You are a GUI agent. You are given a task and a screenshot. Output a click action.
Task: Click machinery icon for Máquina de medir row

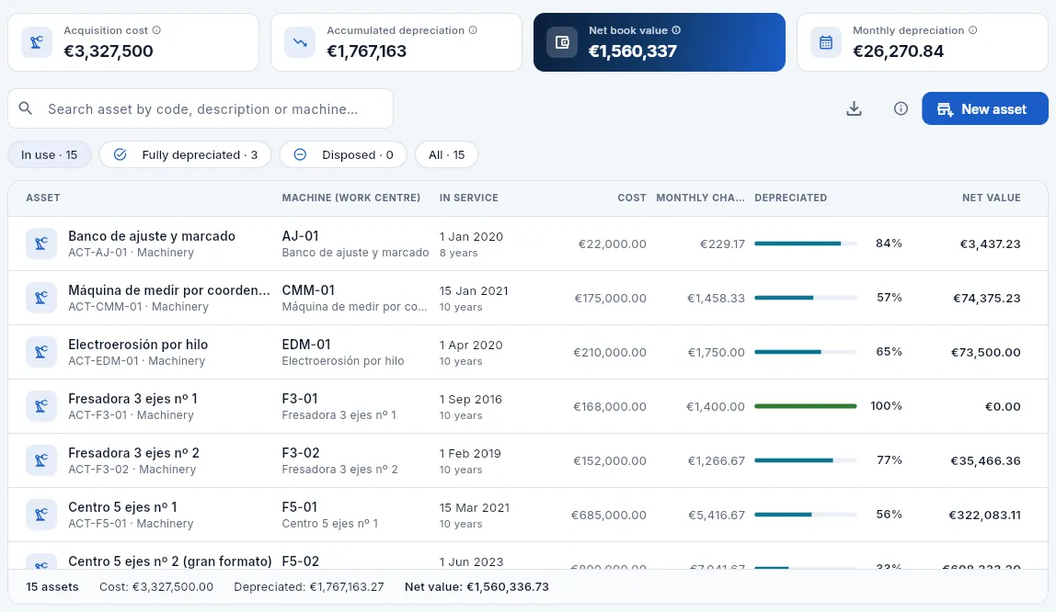coord(41,298)
